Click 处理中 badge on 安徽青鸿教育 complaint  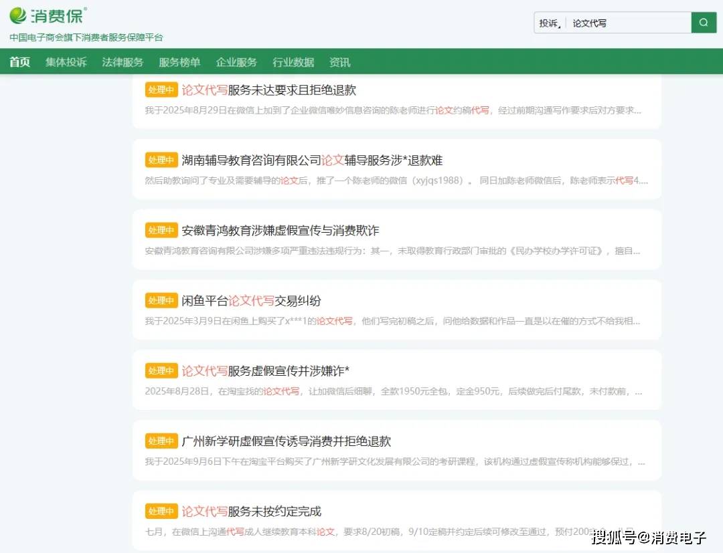point(161,230)
